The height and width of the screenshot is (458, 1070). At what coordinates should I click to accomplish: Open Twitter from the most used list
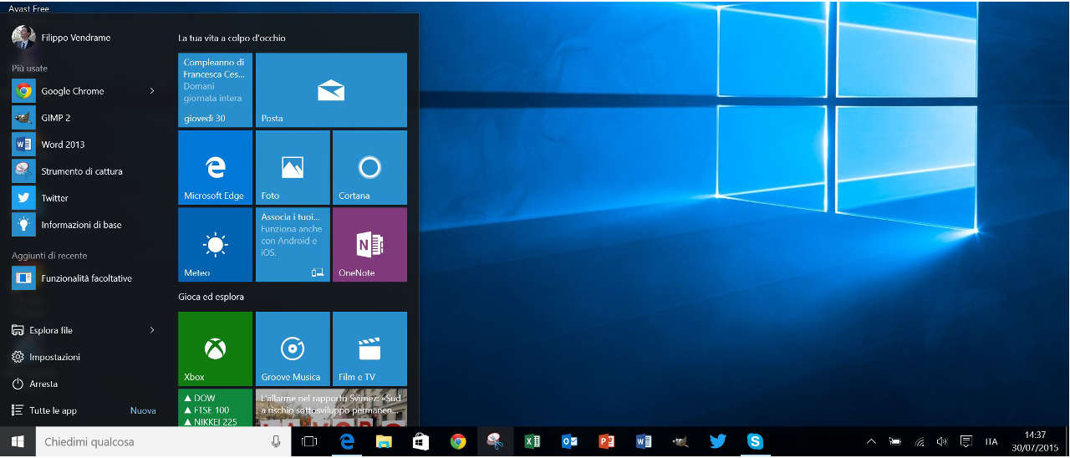point(84,198)
